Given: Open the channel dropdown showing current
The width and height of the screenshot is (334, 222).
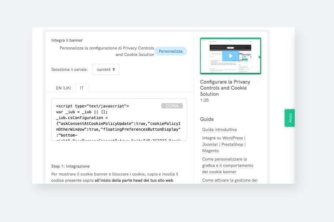Looking at the screenshot, I should pos(106,70).
